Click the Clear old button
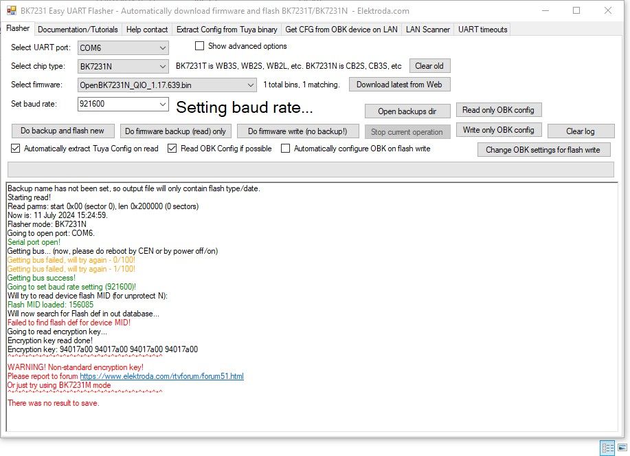Image resolution: width=630 pixels, height=456 pixels. point(429,66)
